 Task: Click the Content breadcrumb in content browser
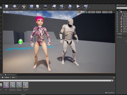coord(7,77)
